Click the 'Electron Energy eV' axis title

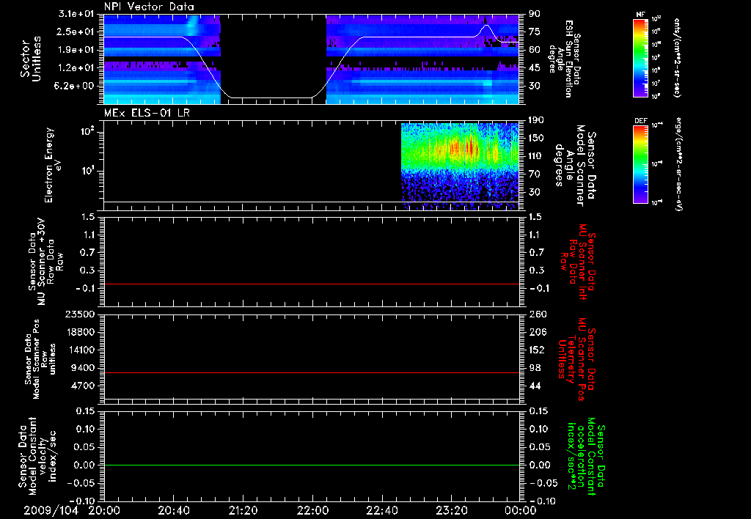[53, 165]
